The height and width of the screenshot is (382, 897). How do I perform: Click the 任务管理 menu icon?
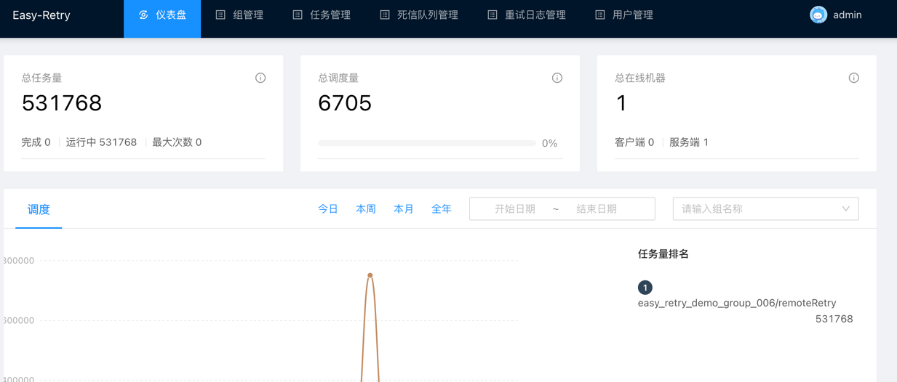pyautogui.click(x=298, y=15)
